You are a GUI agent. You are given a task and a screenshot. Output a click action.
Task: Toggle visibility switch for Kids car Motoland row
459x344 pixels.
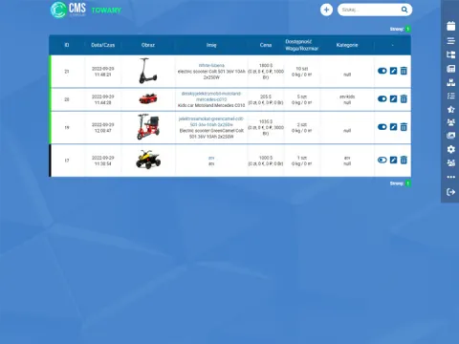[382, 98]
